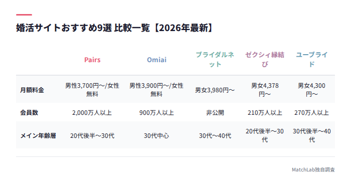Click the 男女4,378円〜 cell
351x188 pixels.
265,90
